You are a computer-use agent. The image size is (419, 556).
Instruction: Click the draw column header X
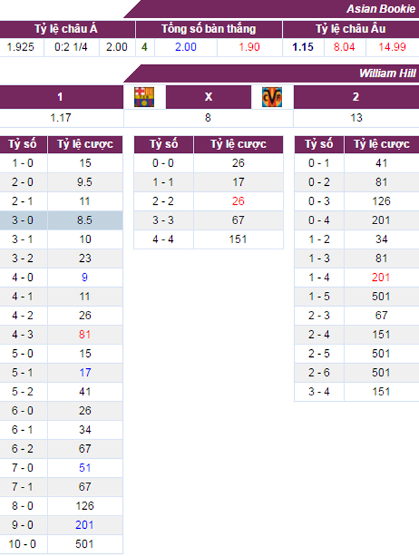pos(208,97)
